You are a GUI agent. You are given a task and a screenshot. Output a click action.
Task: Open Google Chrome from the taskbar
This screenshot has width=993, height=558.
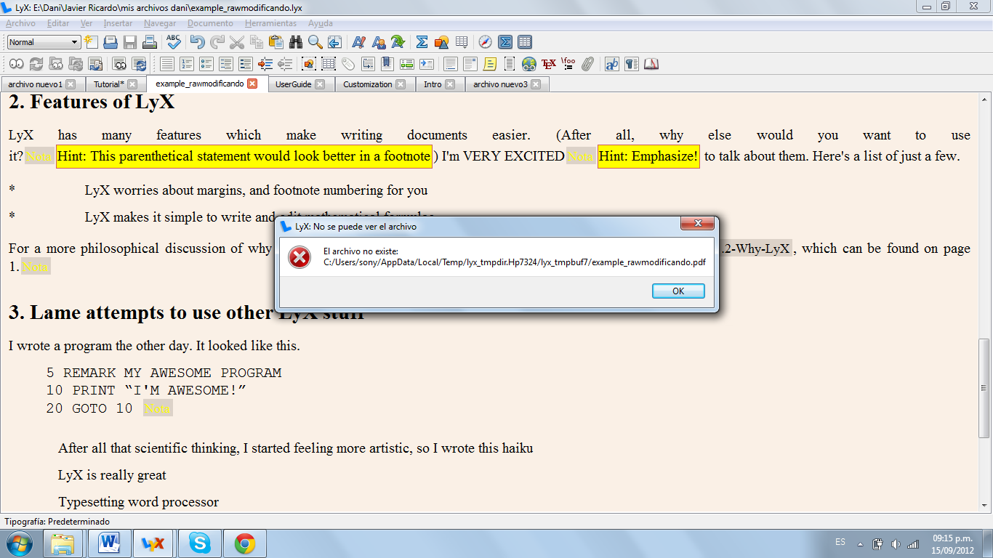click(x=244, y=543)
